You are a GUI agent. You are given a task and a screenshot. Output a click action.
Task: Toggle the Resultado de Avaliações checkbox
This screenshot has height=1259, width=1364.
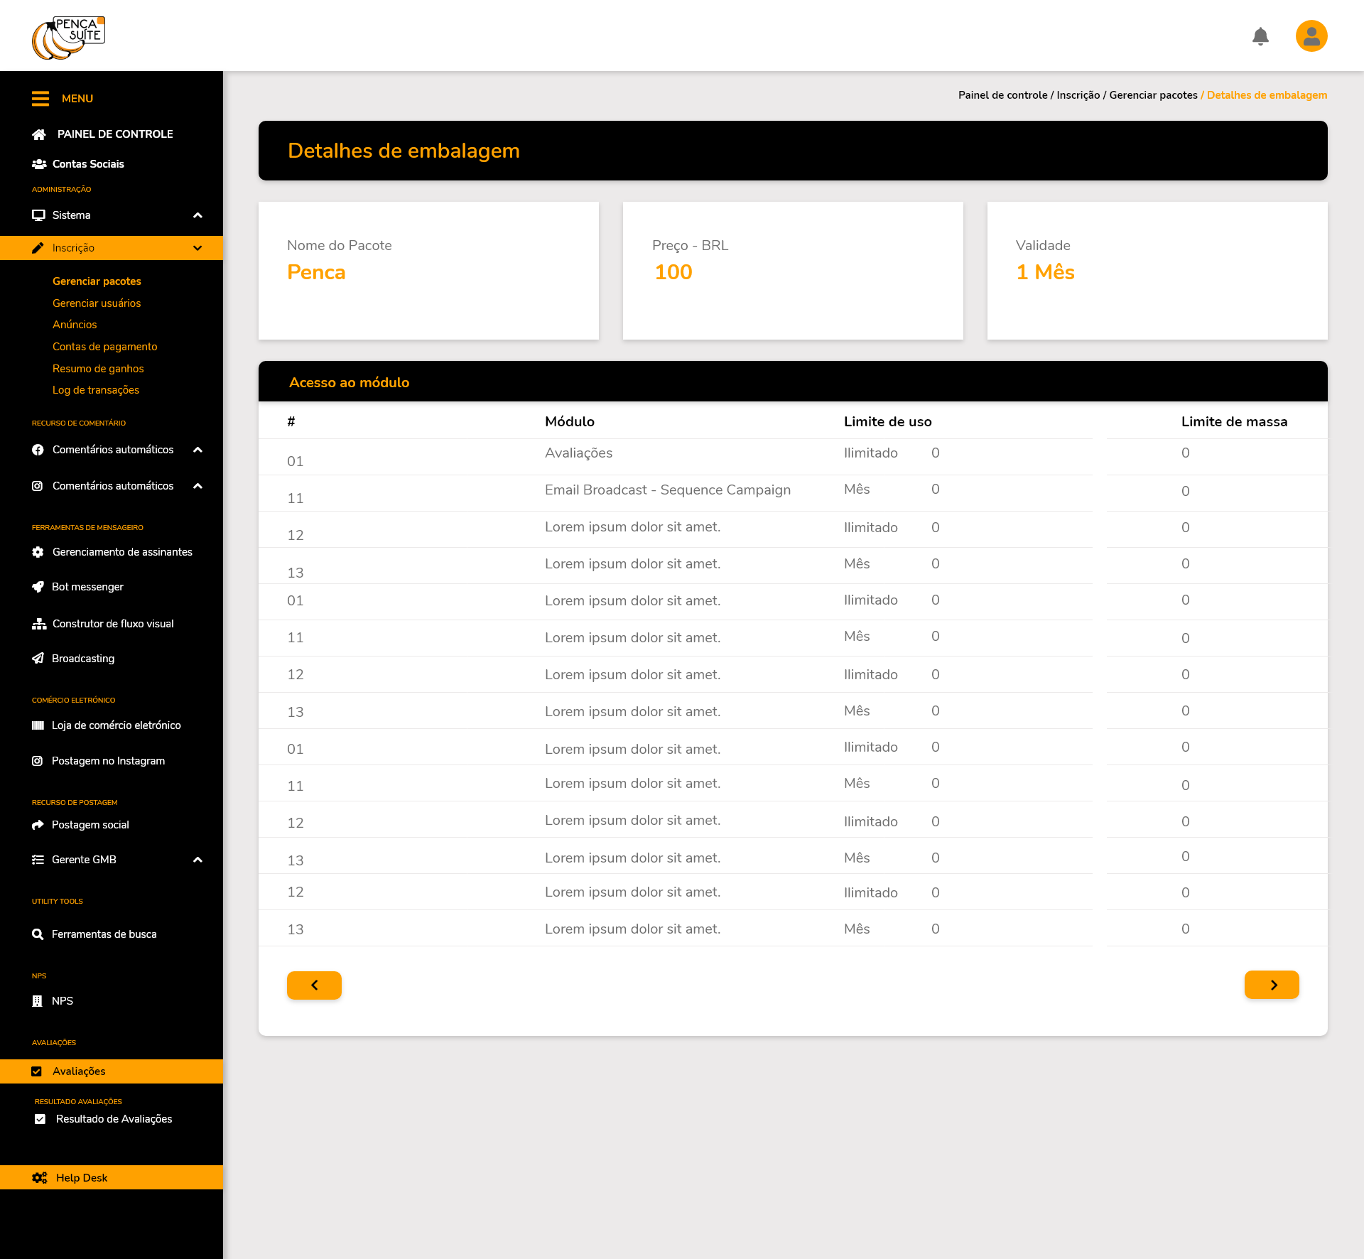click(40, 1119)
